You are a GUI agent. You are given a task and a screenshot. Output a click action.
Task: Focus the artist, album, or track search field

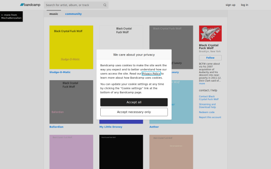coord(76,5)
